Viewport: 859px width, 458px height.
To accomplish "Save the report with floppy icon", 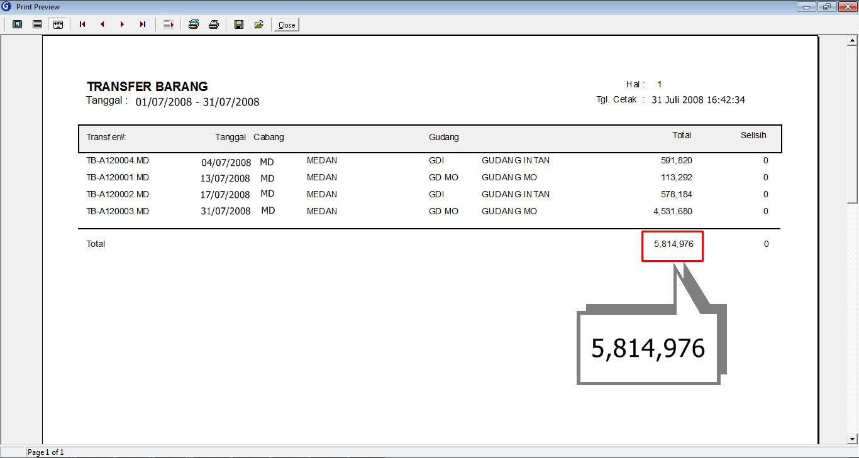I will coord(239,25).
